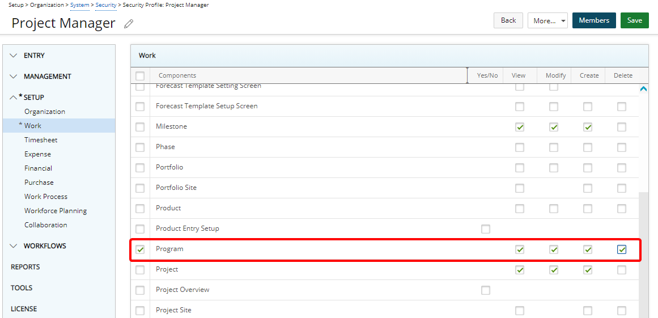
Task: Click the green Save button
Action: pyautogui.click(x=635, y=20)
